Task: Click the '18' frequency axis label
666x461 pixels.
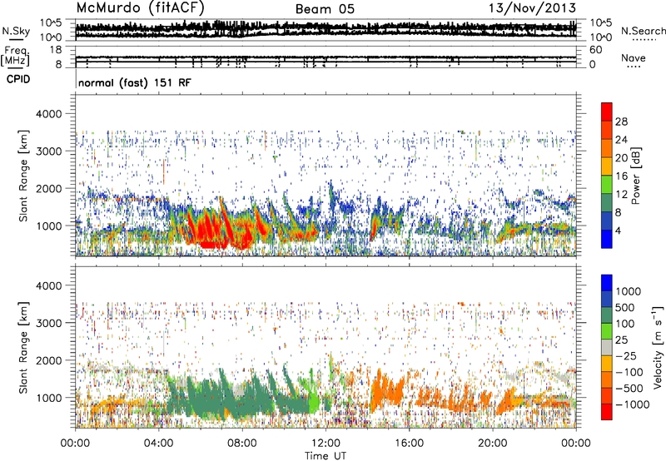Action: [x=55, y=50]
